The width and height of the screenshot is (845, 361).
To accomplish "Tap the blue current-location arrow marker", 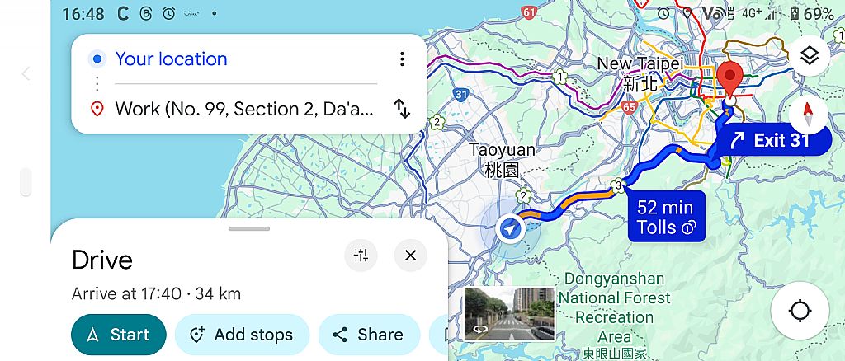I will point(509,228).
